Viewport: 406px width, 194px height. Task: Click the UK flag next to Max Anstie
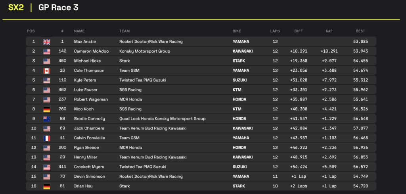tap(47, 42)
